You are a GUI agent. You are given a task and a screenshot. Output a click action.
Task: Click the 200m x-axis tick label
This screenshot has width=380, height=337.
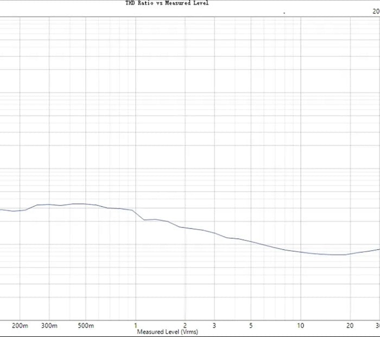pyautogui.click(x=20, y=326)
